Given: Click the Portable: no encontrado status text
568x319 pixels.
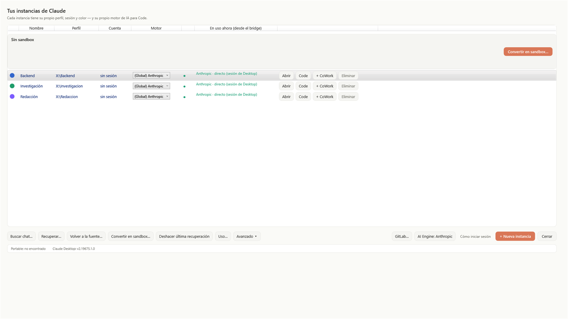Looking at the screenshot, I should coord(28,248).
